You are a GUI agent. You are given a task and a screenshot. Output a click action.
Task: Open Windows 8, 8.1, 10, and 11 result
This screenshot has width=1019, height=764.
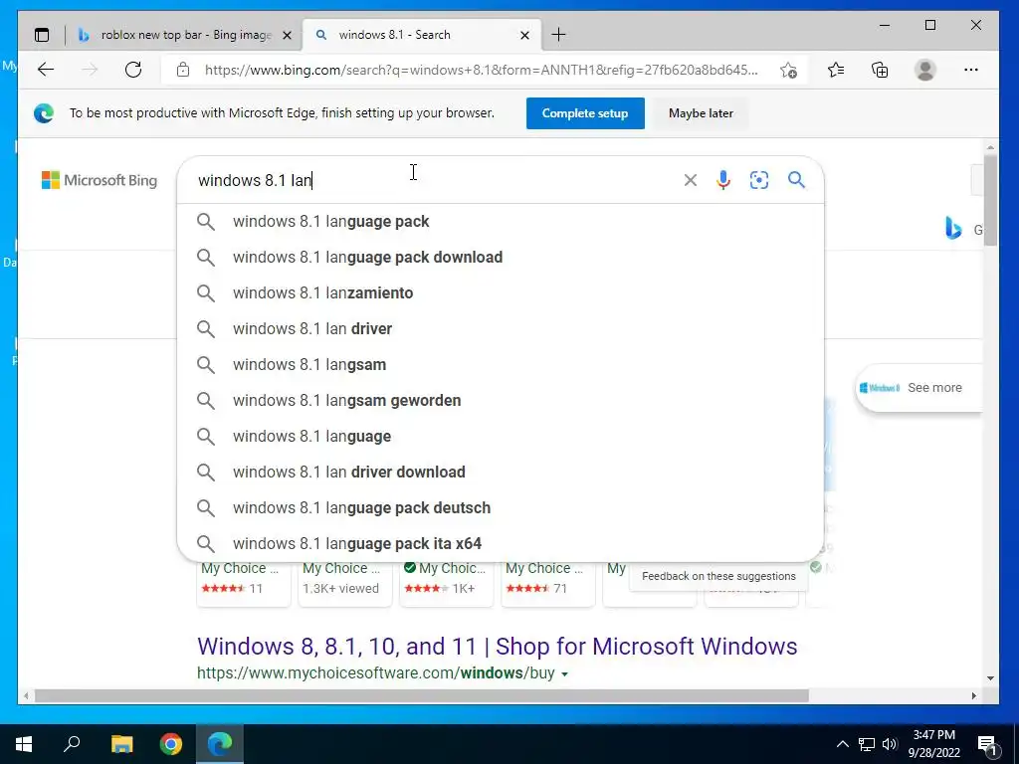(x=498, y=647)
